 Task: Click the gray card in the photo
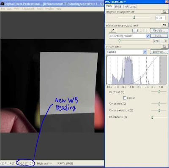(68, 83)
